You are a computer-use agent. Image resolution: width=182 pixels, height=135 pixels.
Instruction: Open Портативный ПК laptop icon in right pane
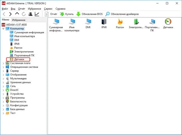click(152, 25)
